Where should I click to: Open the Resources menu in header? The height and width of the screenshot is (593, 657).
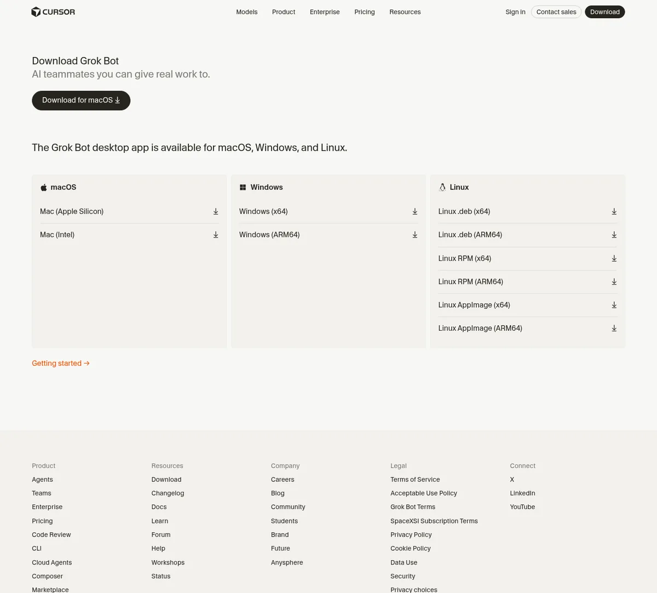405,12
